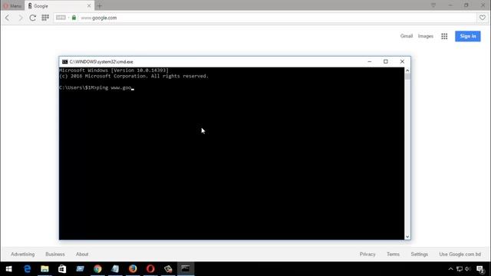Open the Windows Store taskbar icon

click(x=62, y=269)
